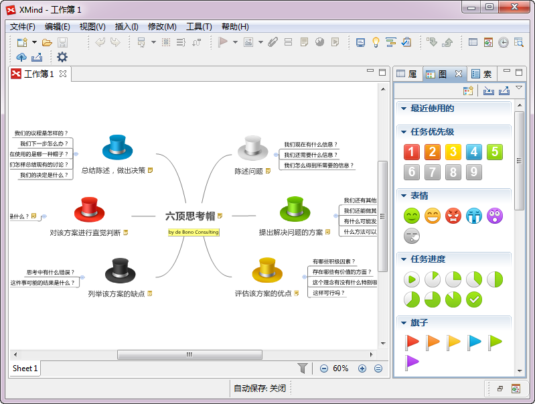Select the purple flag marker
Image resolution: width=535 pixels, height=404 pixels.
(412, 362)
